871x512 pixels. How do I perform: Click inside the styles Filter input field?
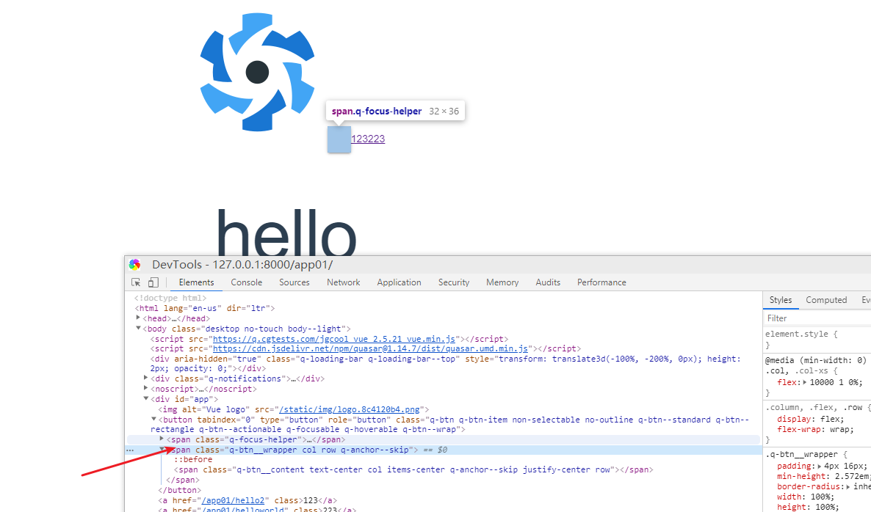800,317
